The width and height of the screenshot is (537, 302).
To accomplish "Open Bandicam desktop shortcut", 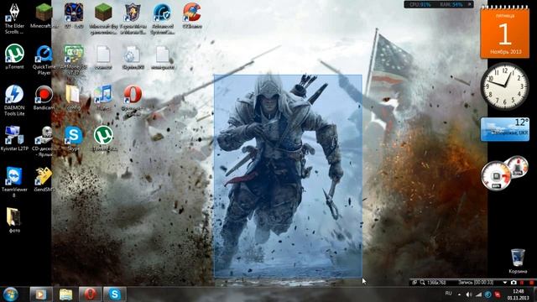I will click(x=44, y=97).
